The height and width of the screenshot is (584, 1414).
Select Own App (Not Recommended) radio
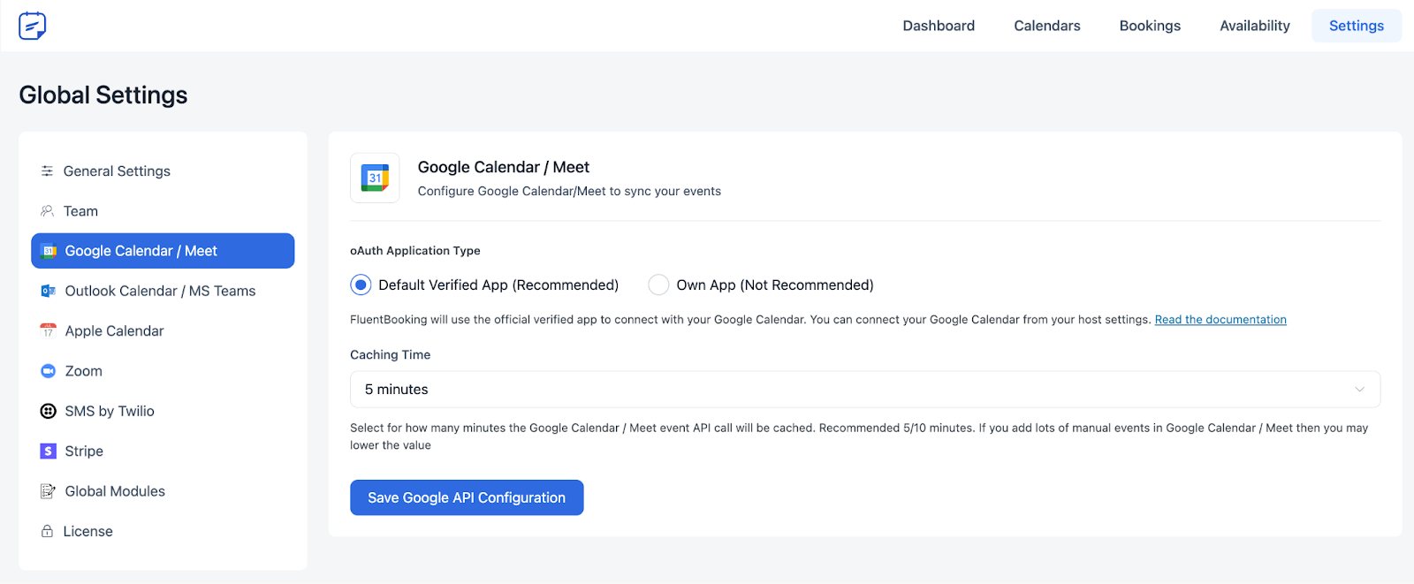(658, 284)
